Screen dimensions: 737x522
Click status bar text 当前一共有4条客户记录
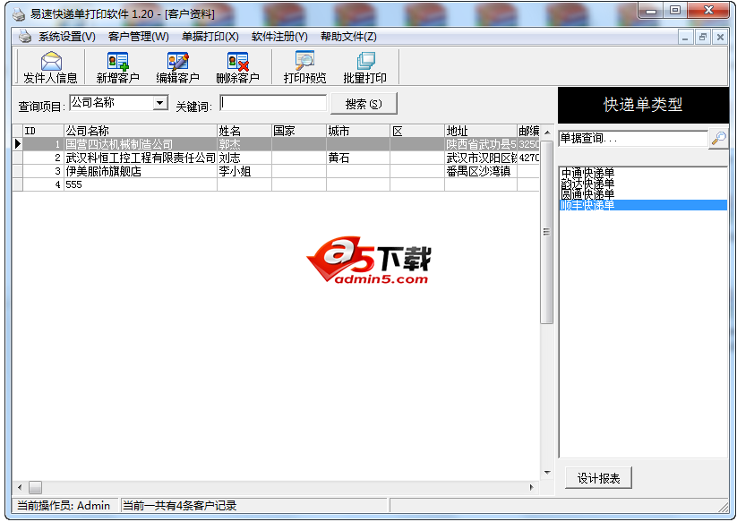pyautogui.click(x=180, y=506)
